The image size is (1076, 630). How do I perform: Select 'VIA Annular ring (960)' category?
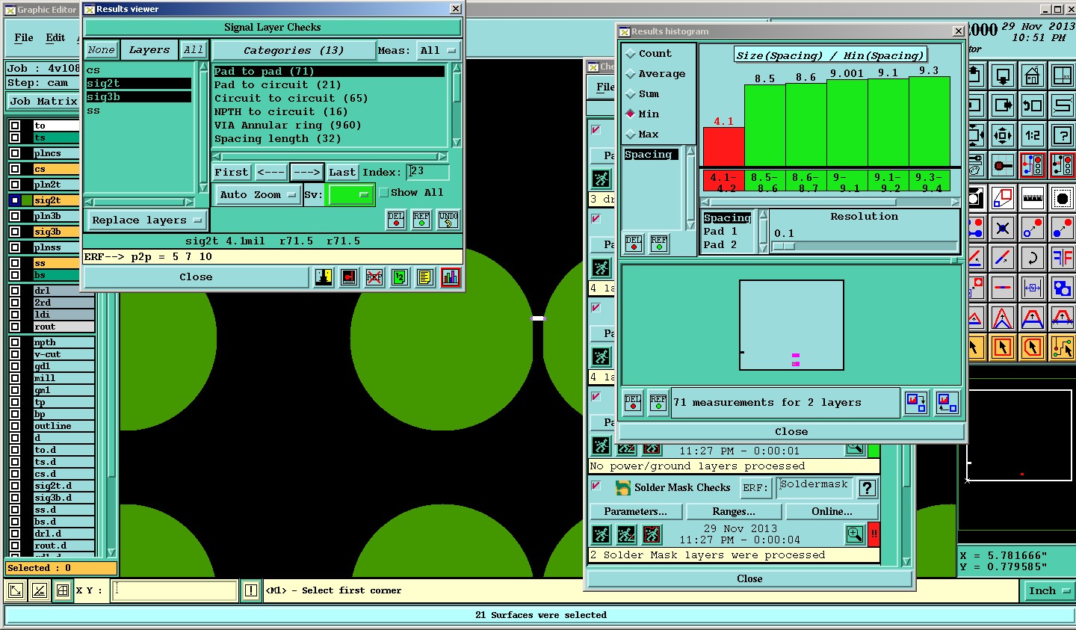point(288,126)
